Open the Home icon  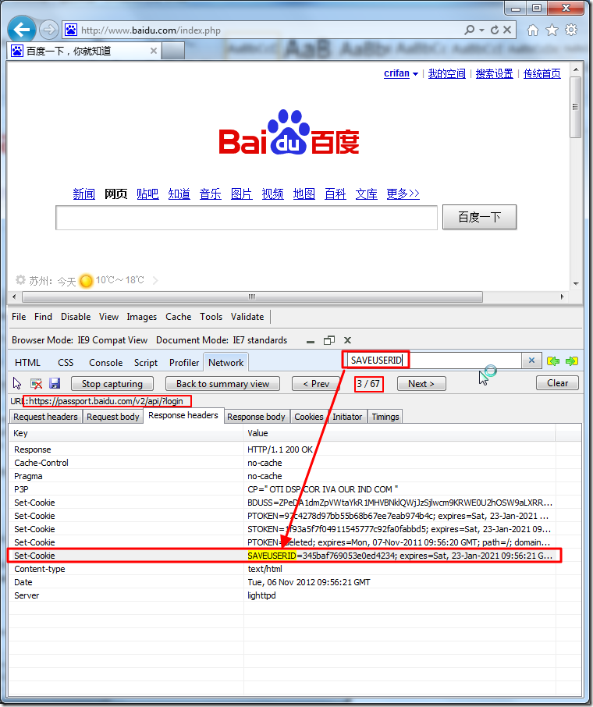pyautogui.click(x=533, y=30)
